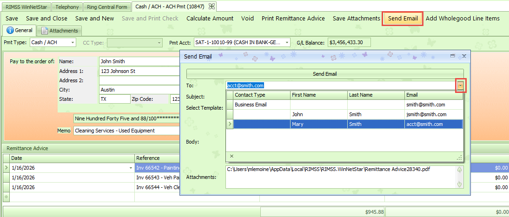
Task: Close the Send Email dialog
Action: coord(463,56)
